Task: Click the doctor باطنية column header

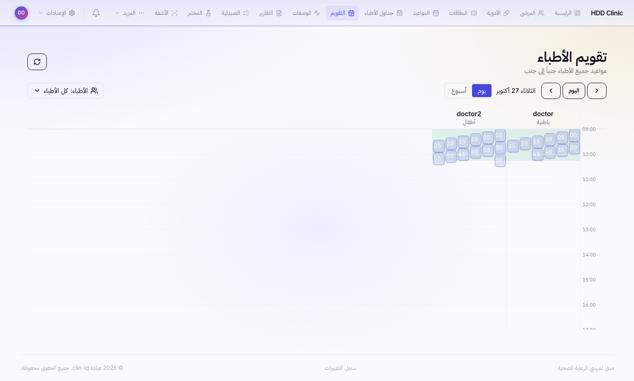Action: pyautogui.click(x=543, y=118)
